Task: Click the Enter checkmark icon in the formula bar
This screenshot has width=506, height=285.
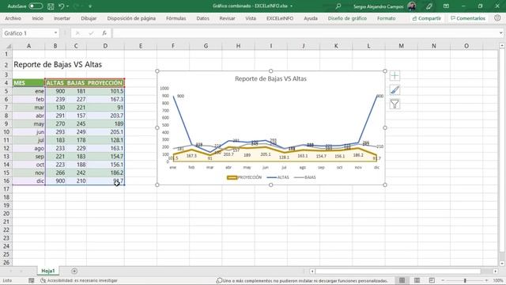Action: point(91,33)
